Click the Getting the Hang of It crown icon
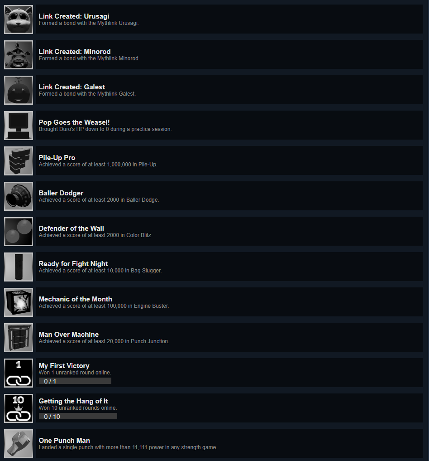 19,408
